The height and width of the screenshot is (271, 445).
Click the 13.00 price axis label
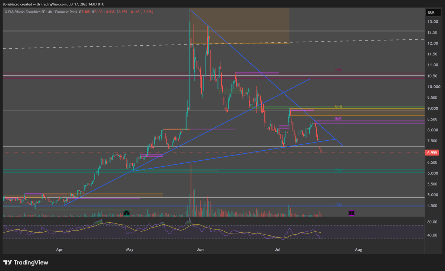click(432, 22)
